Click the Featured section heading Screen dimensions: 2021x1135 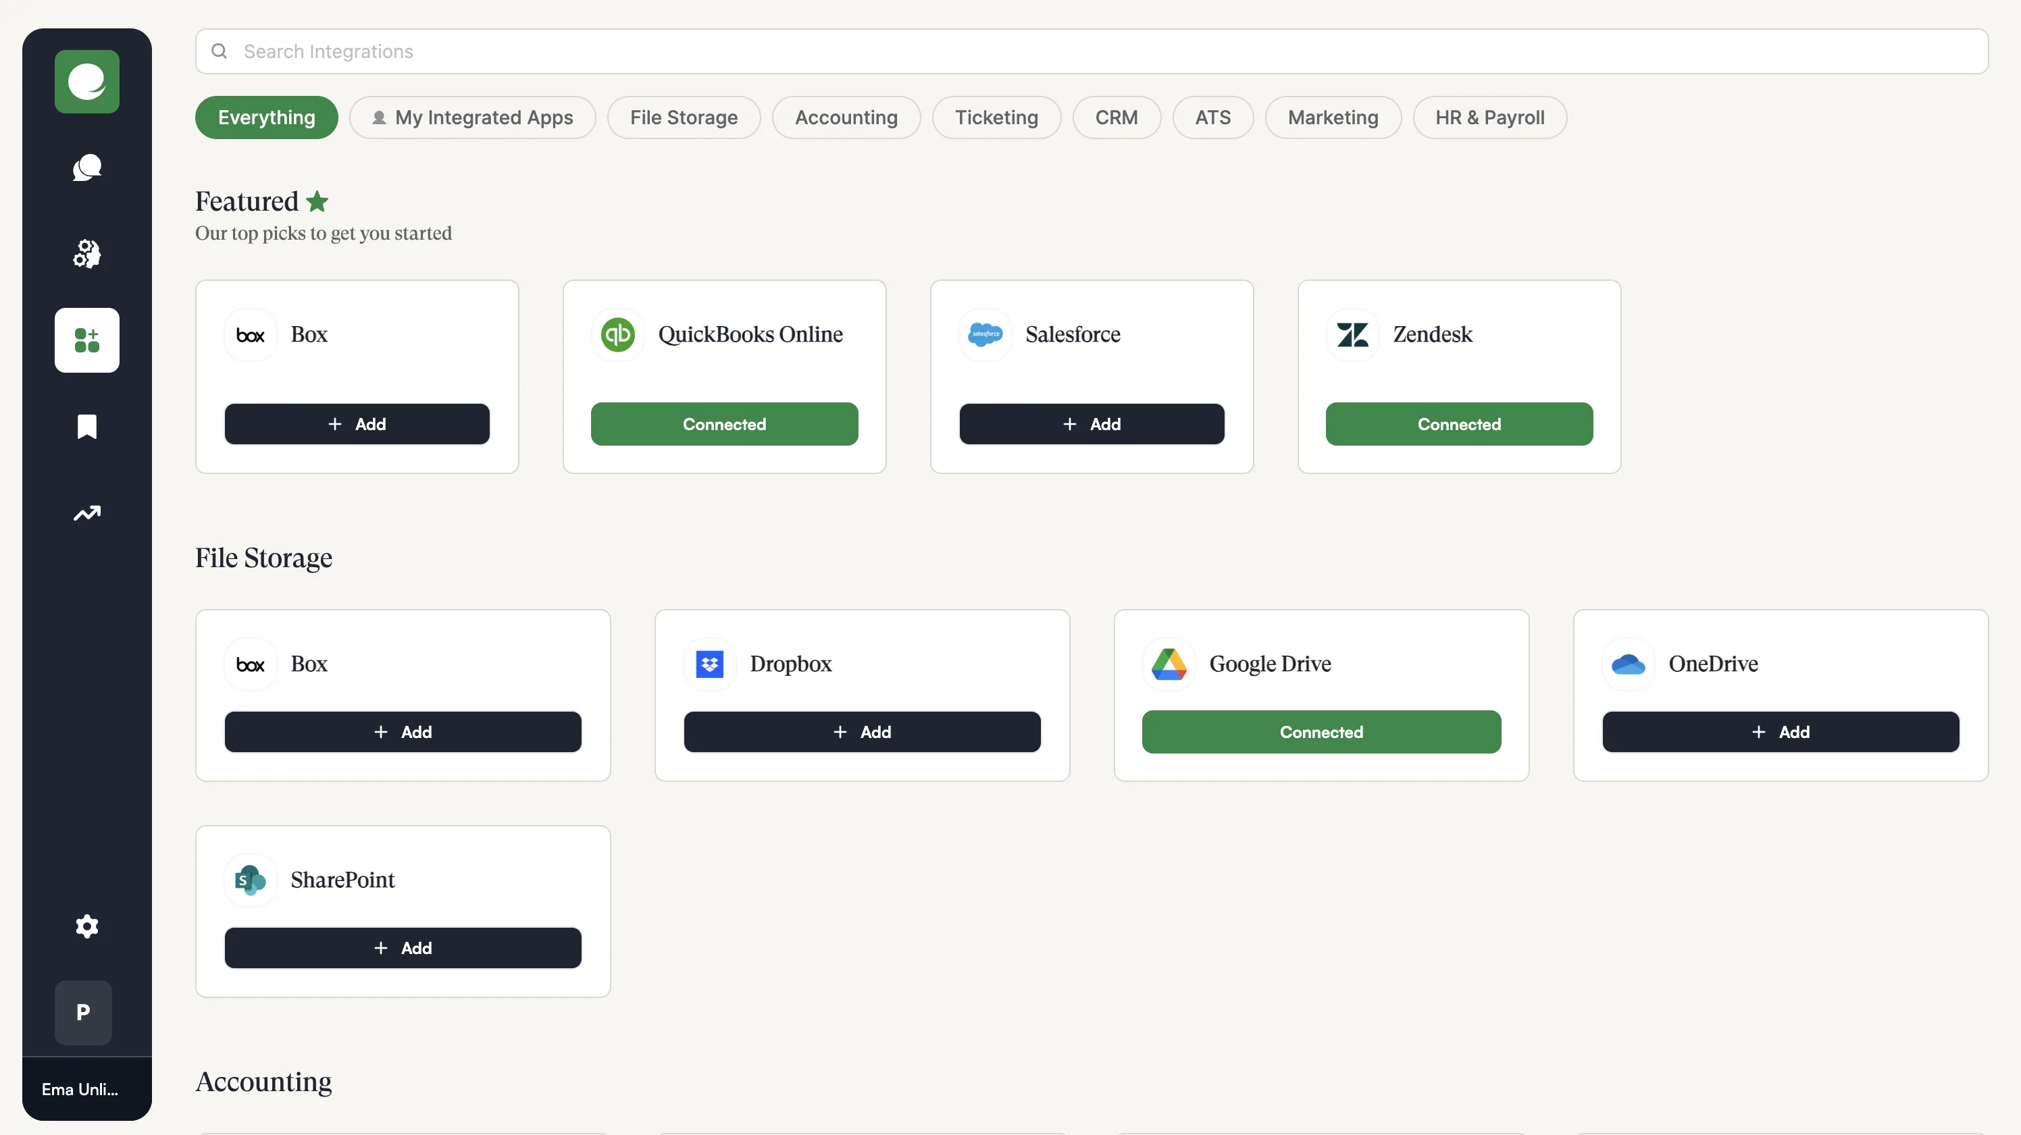point(247,202)
